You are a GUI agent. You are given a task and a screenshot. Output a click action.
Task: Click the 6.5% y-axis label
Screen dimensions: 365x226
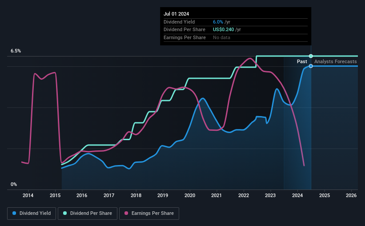[16, 51]
